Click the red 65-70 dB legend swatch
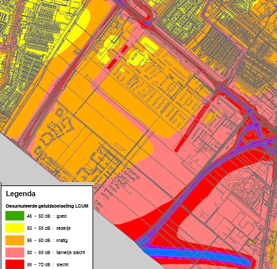The width and height of the screenshot is (277, 269). click(x=15, y=264)
